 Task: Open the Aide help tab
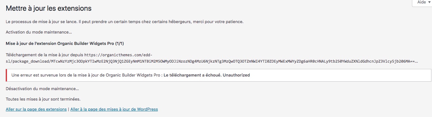click(x=422, y=3)
